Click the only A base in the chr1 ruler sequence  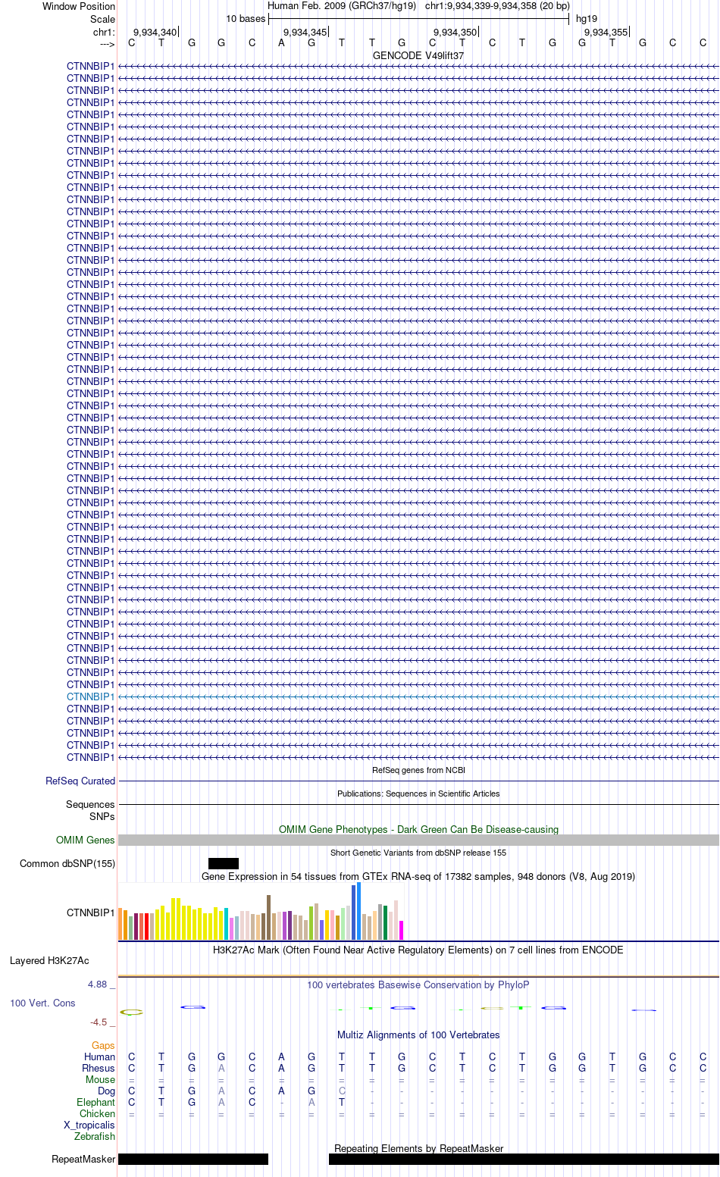281,42
